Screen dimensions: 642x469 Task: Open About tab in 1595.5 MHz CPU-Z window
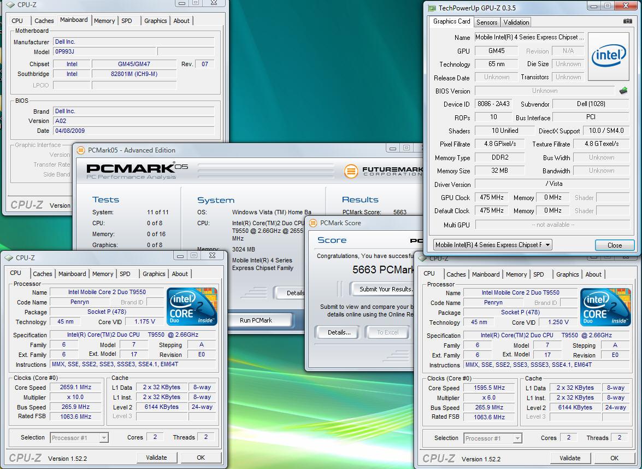pos(593,274)
